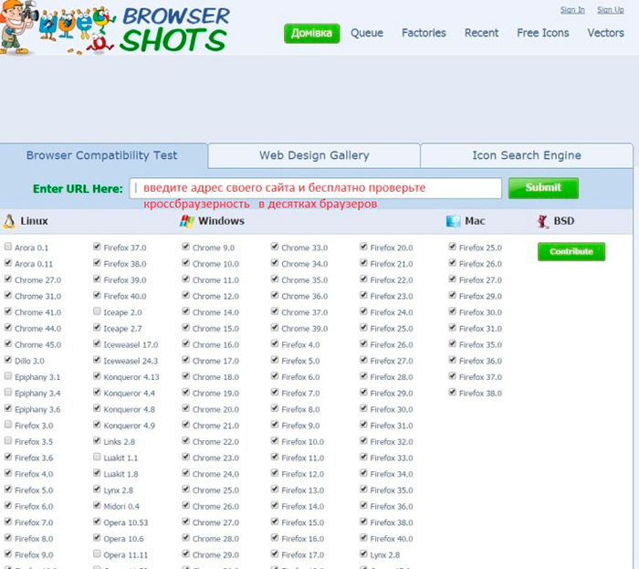Uncheck Firefox 38.0 Mac checkbox
Image resolution: width=639 pixels, height=569 pixels.
[x=452, y=392]
